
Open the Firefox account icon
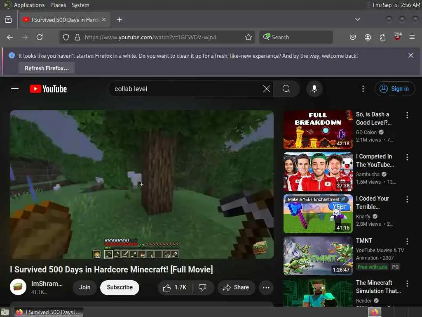coord(368,37)
